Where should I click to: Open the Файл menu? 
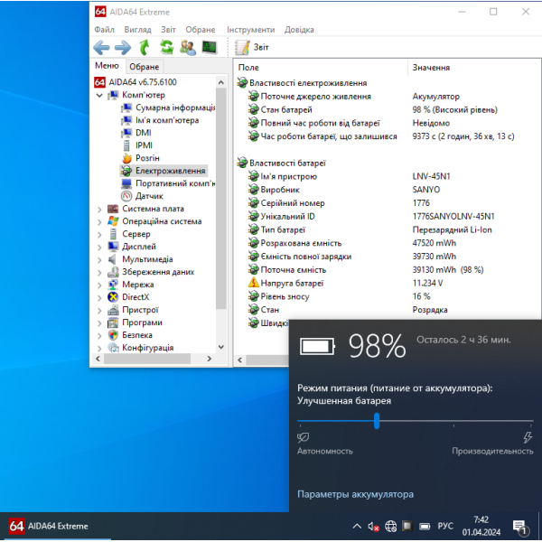[104, 30]
